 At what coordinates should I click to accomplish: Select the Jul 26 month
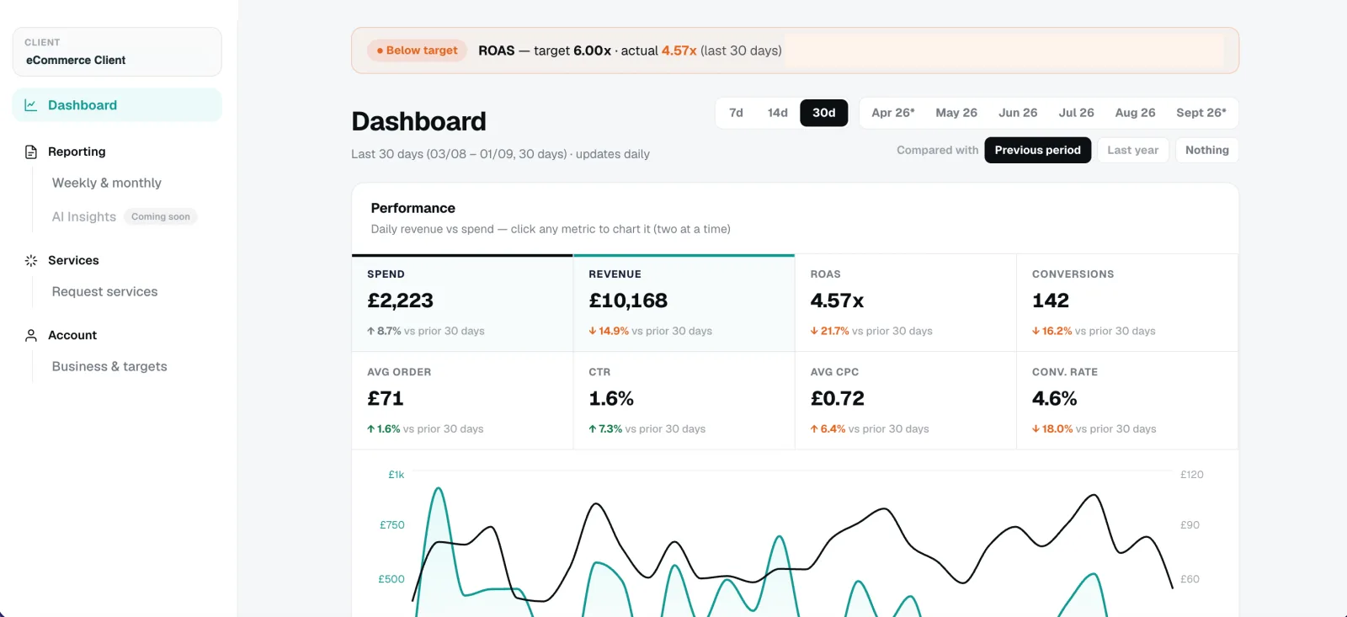click(1077, 113)
